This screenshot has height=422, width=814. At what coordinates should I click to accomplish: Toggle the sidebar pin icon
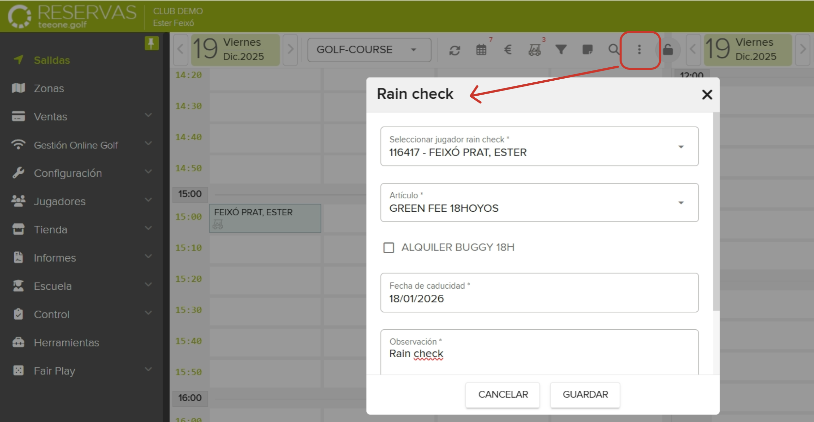[151, 44]
